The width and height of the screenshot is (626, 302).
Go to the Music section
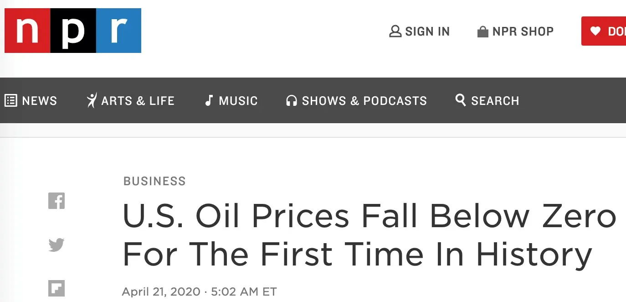pos(238,101)
